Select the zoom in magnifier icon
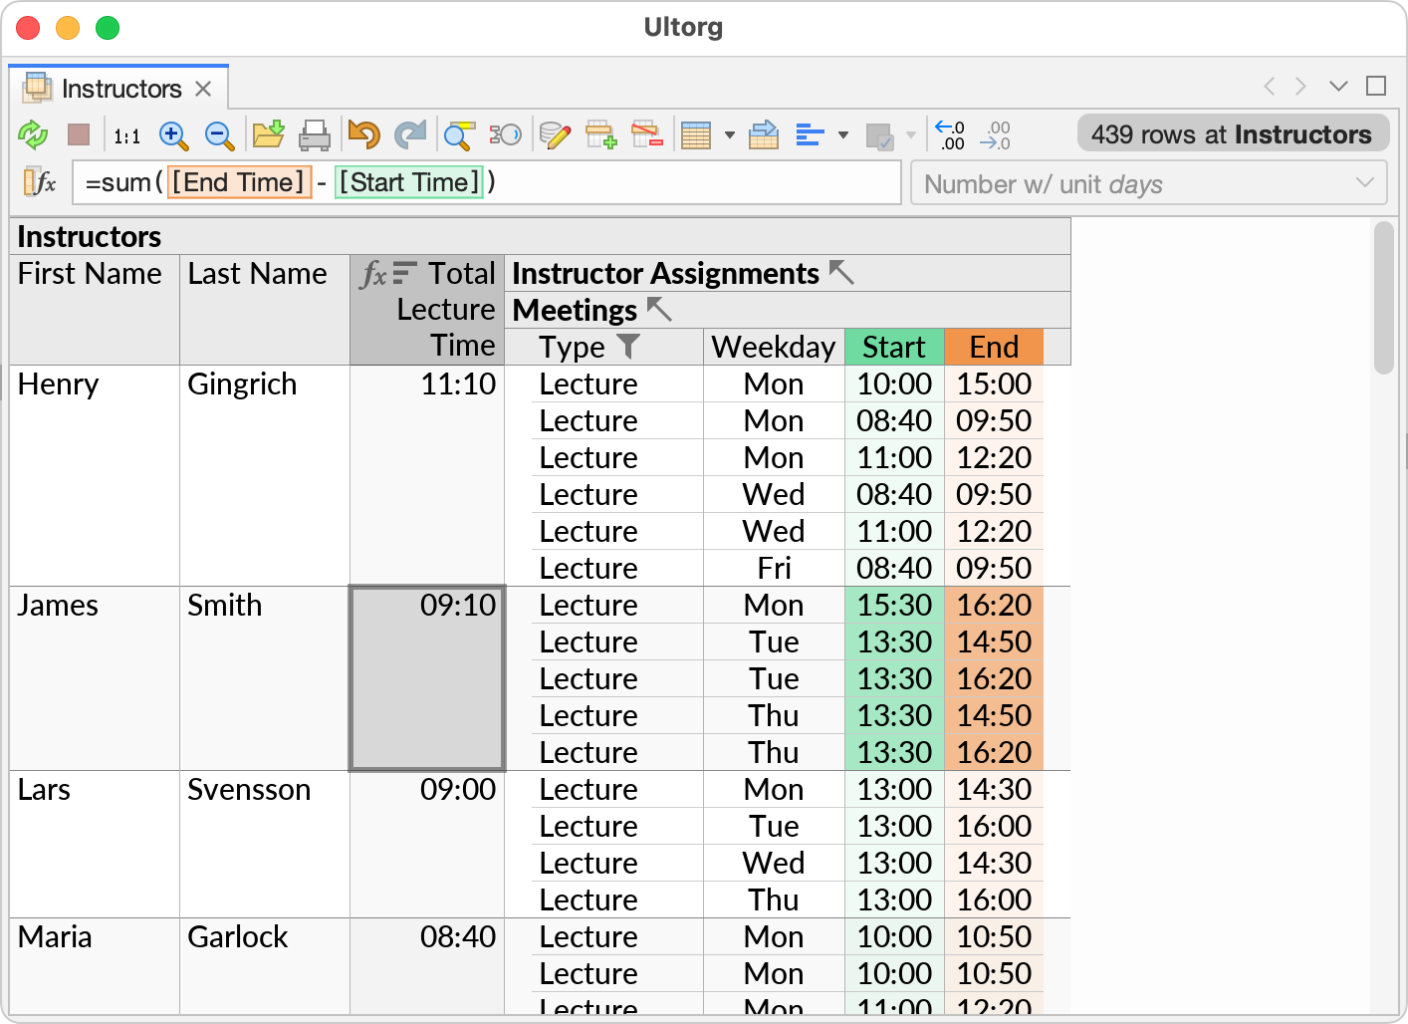 coord(173,135)
